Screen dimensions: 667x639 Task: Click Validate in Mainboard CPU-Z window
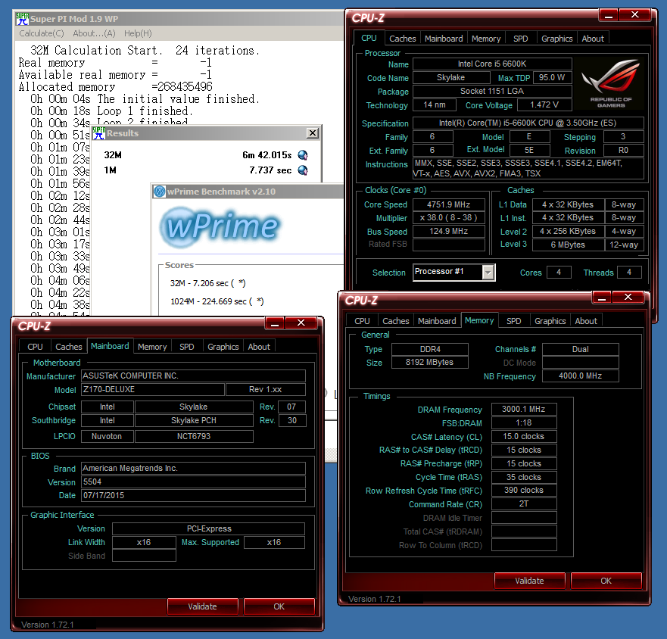click(202, 606)
